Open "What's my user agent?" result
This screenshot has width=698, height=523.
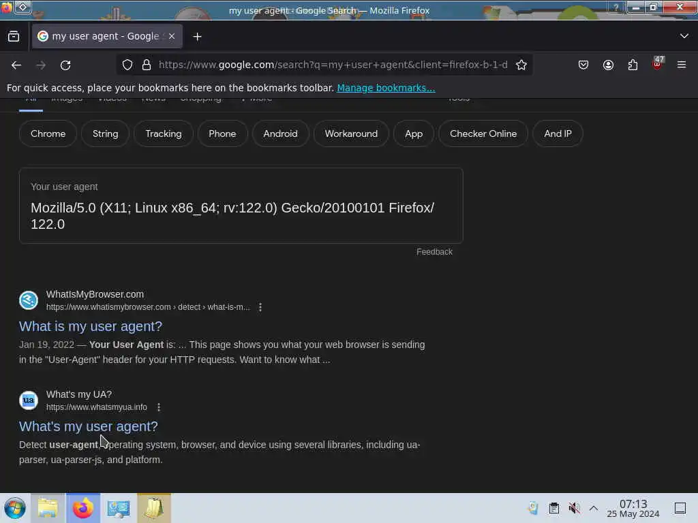88,426
